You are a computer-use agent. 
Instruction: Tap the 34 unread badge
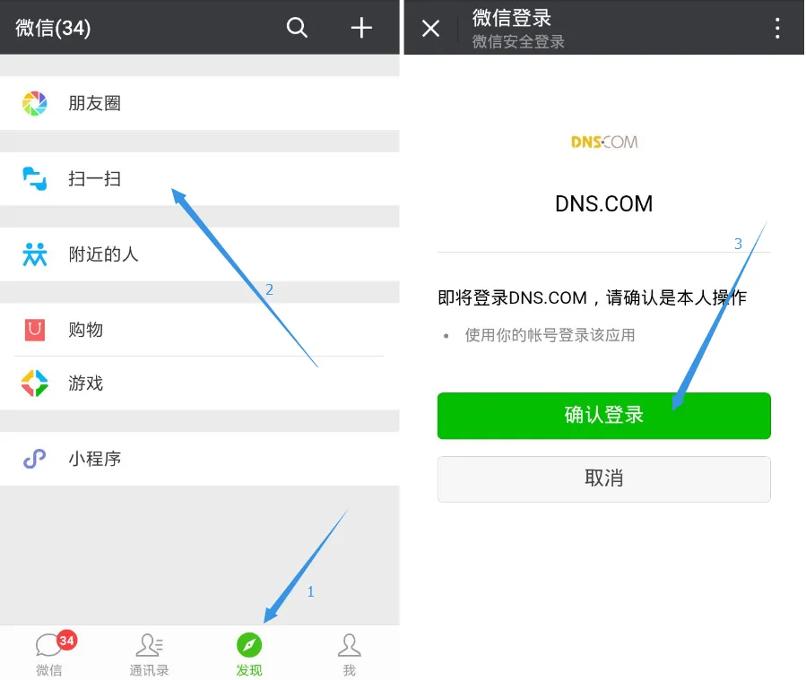[67, 641]
